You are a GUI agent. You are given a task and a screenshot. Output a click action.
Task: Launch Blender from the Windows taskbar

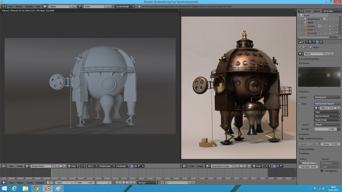47,189
